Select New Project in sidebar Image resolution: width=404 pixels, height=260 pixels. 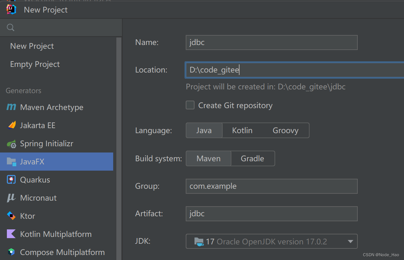click(57, 46)
